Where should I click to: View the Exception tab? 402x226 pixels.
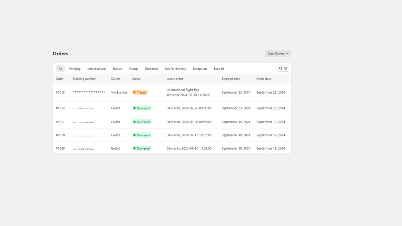coord(200,69)
